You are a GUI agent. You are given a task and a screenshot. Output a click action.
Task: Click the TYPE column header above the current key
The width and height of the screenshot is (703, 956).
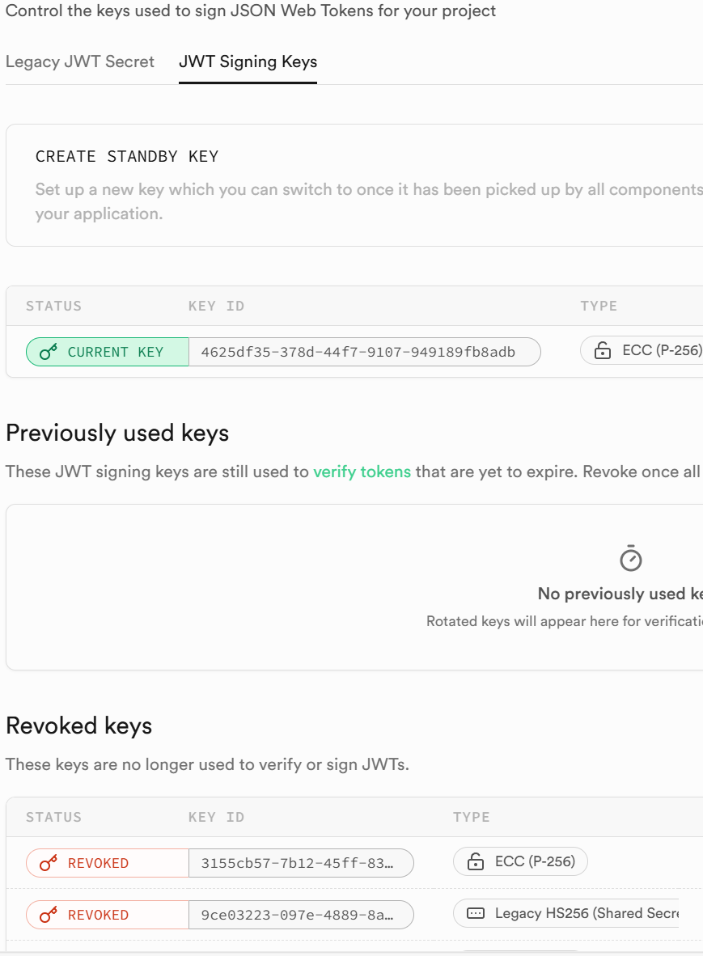click(x=599, y=306)
